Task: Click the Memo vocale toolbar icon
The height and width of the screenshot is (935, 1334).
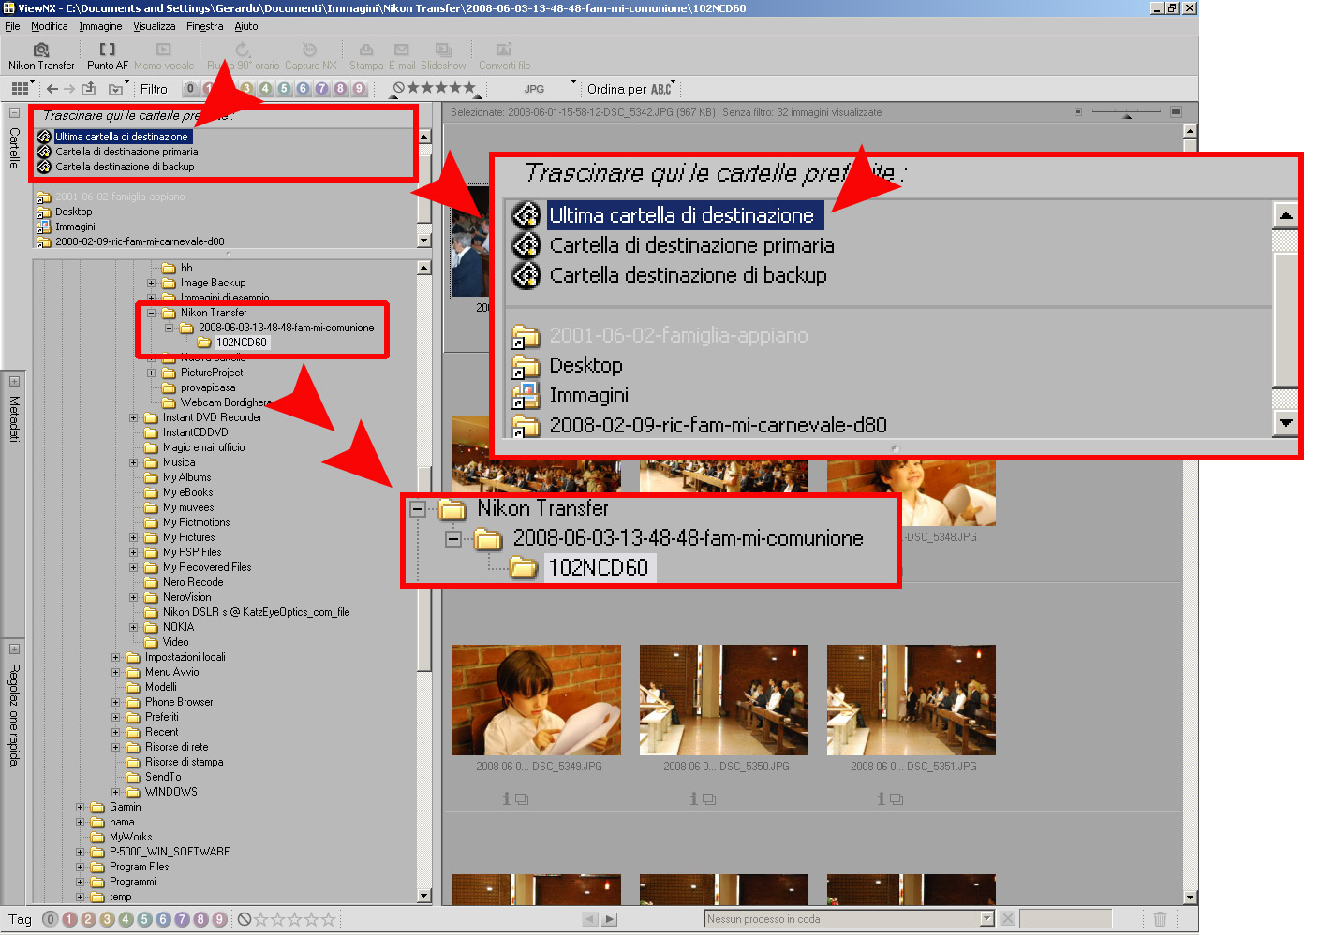Action: [x=164, y=57]
